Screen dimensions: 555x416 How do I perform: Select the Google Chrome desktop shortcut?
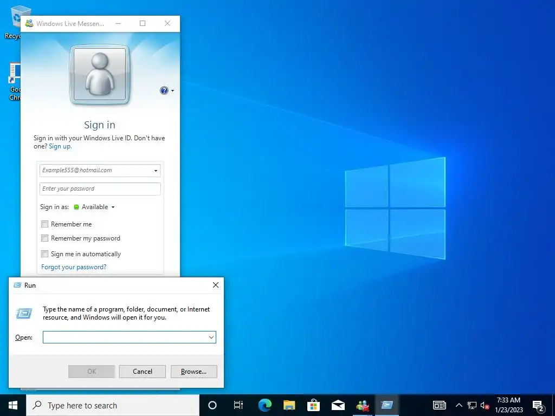14,82
